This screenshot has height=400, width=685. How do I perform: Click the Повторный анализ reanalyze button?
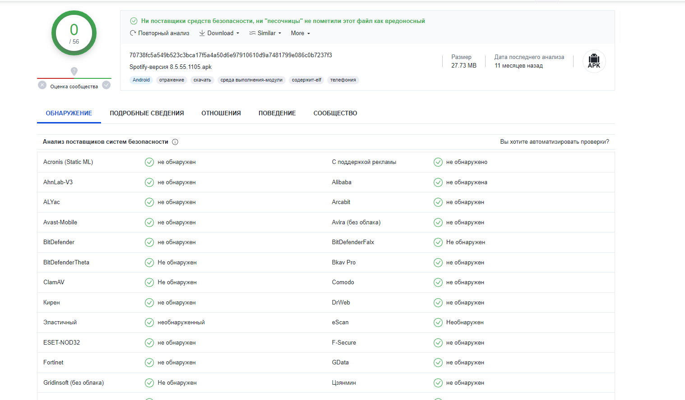[x=160, y=33]
